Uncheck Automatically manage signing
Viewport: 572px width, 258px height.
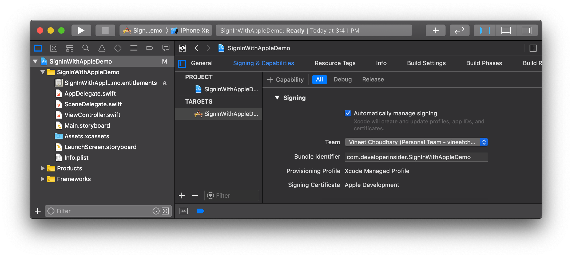coord(348,113)
